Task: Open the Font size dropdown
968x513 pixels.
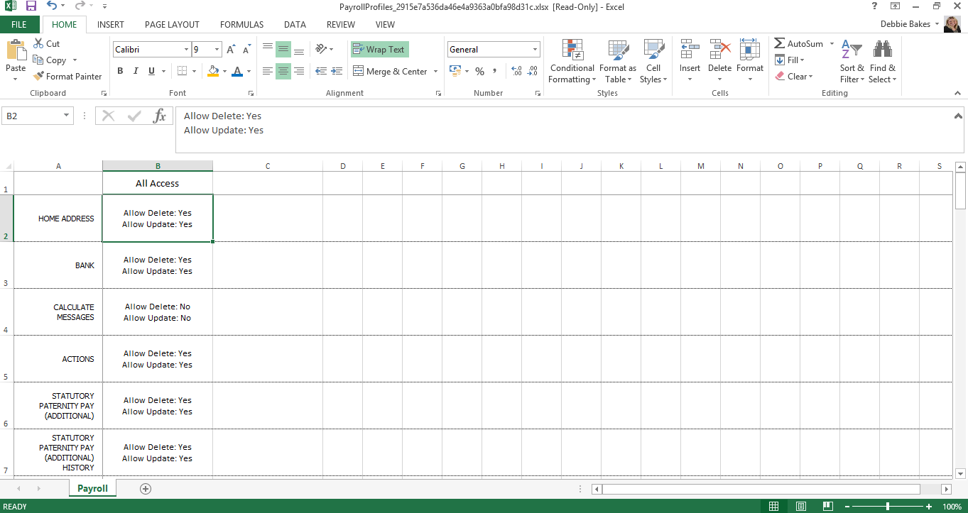Action: (217, 50)
